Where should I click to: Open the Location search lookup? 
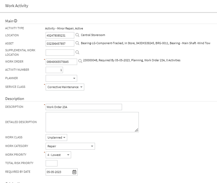coord(77,35)
